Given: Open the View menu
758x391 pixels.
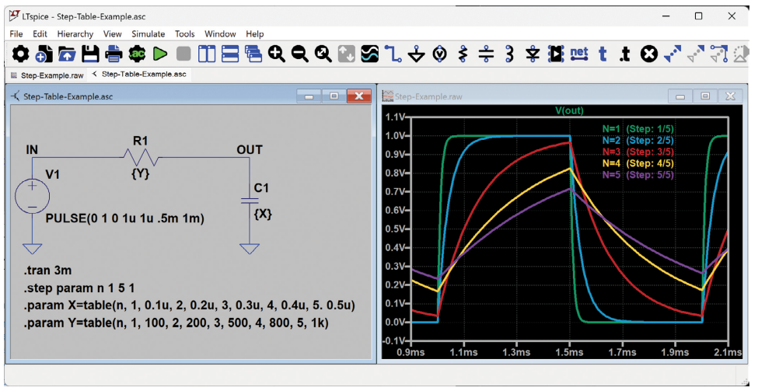Looking at the screenshot, I should tap(112, 34).
